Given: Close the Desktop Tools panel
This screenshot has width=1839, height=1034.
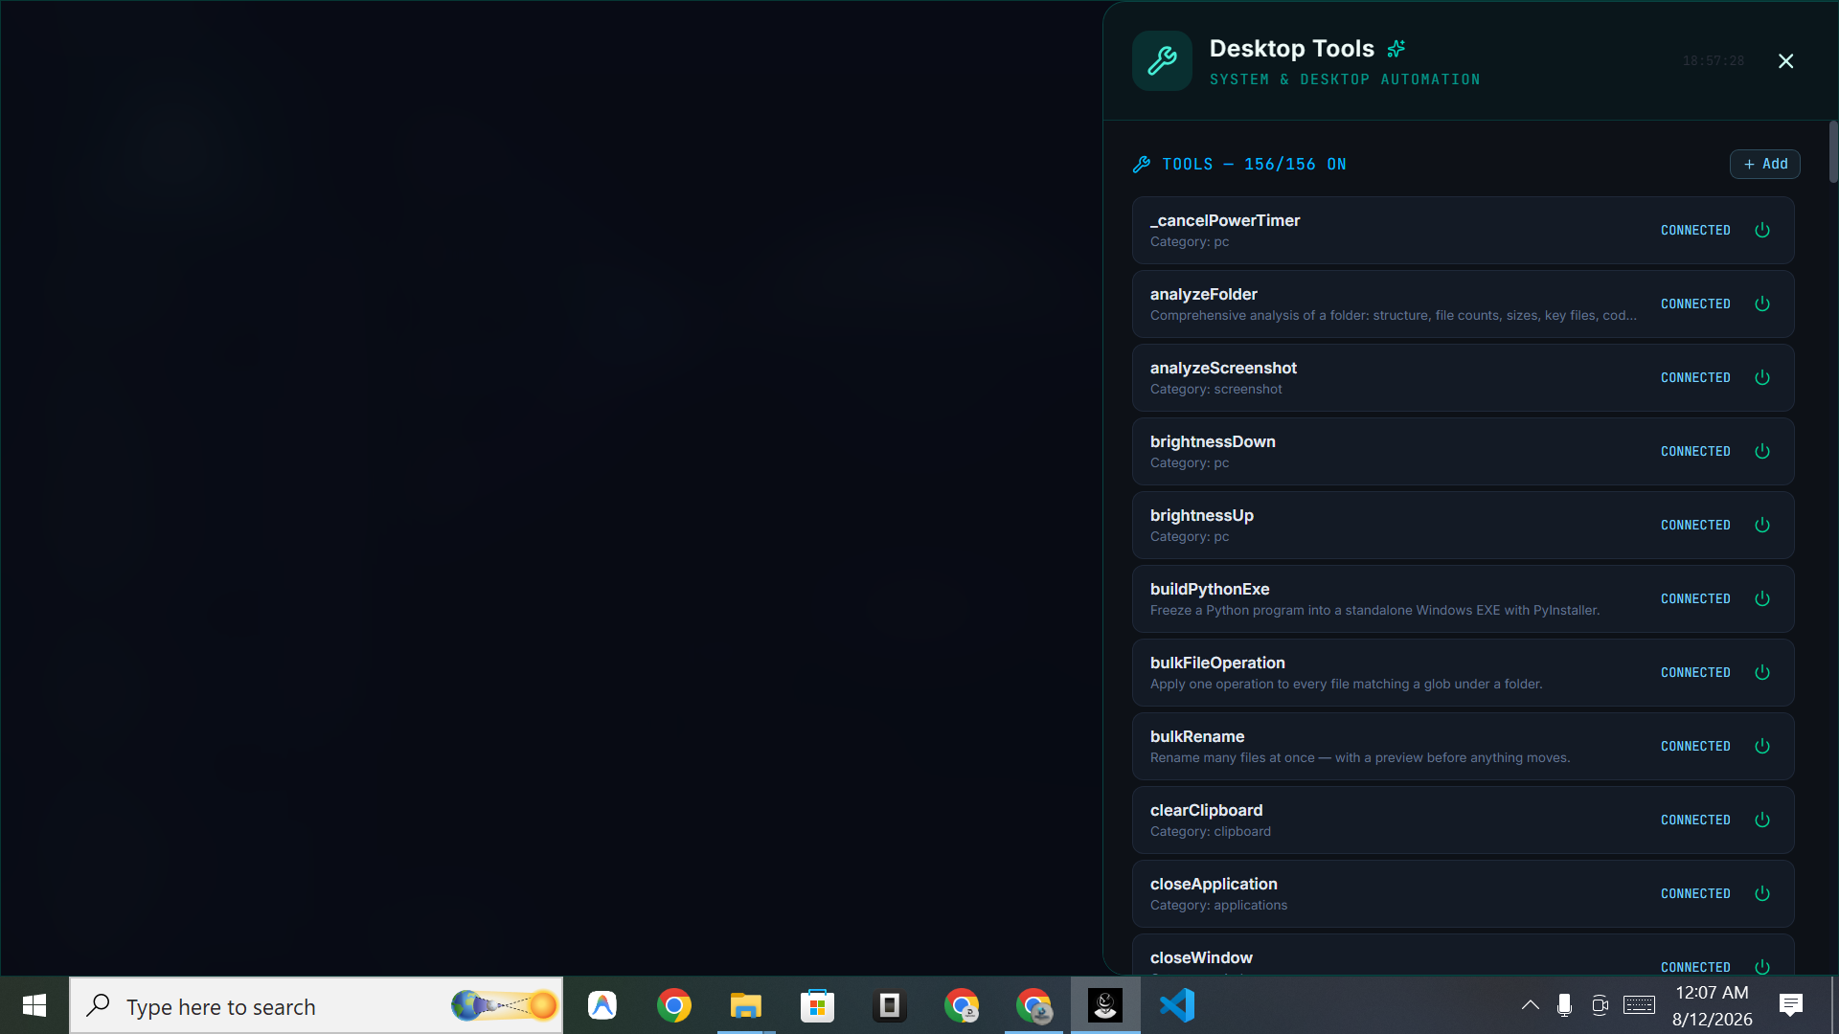Looking at the screenshot, I should 1785,61.
